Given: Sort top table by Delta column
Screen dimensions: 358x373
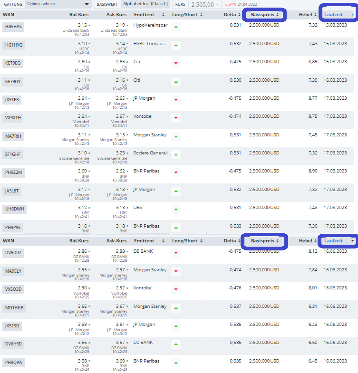Looking at the screenshot, I should [232, 15].
